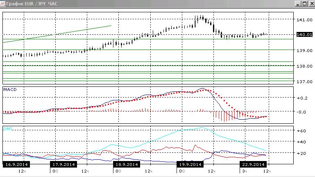This screenshot has height=177, width=315.
Task: Click the MACD +0.2 scale value
Action: pyautogui.click(x=302, y=98)
